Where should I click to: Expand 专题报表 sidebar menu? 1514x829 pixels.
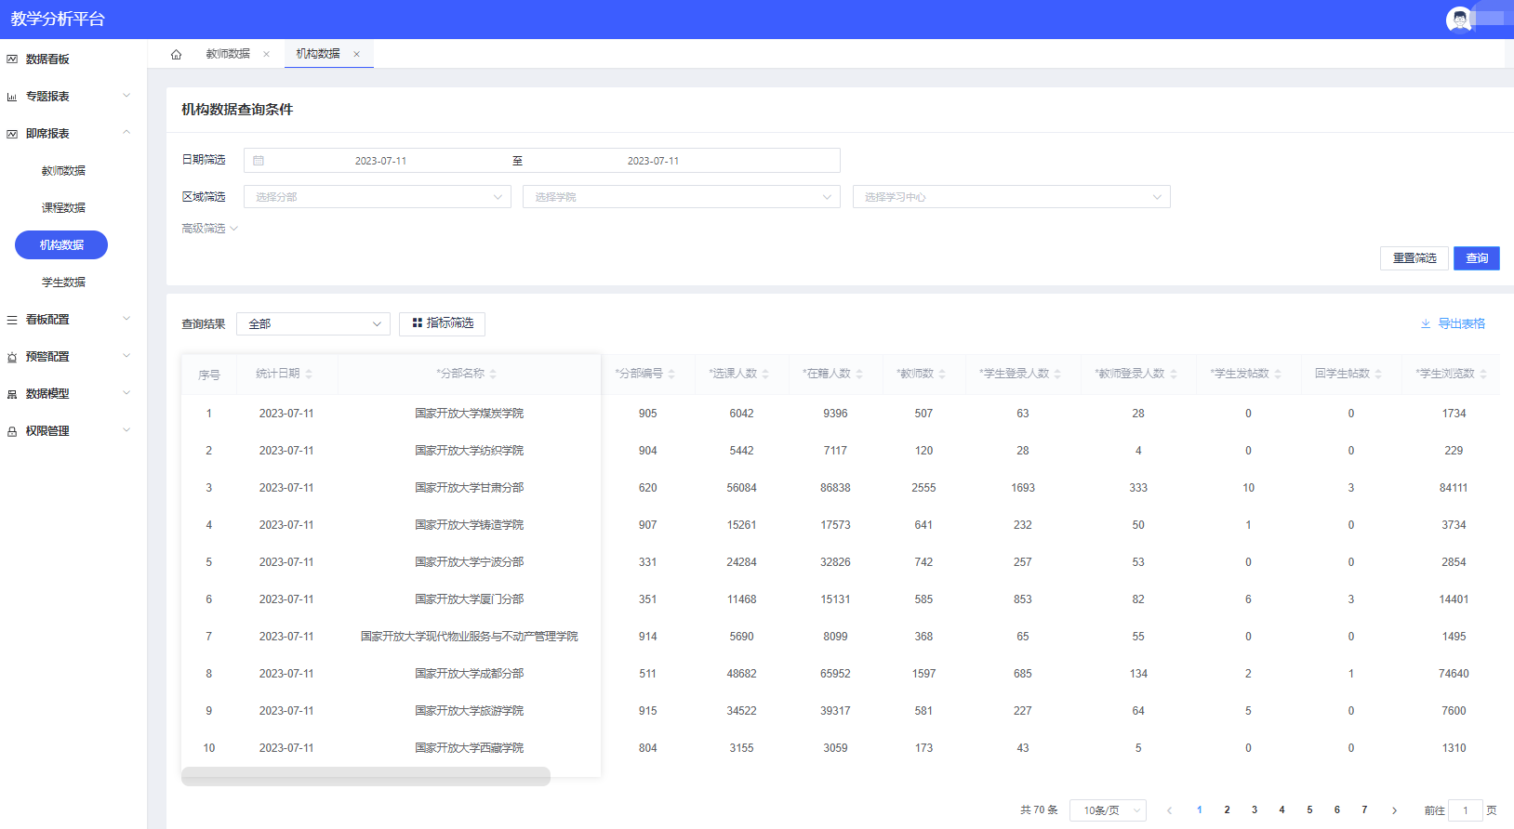tap(73, 96)
